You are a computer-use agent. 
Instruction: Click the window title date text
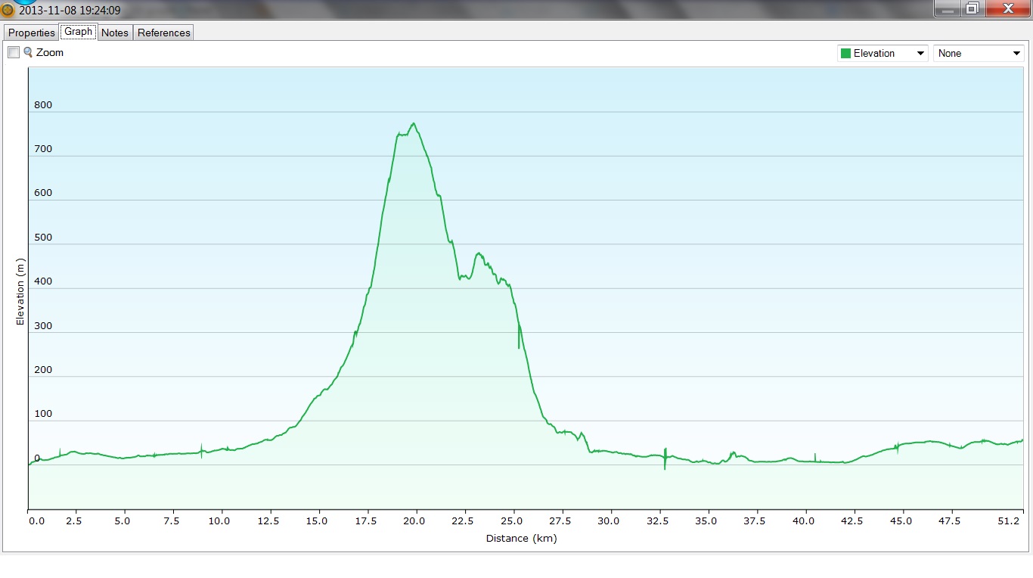pos(70,11)
